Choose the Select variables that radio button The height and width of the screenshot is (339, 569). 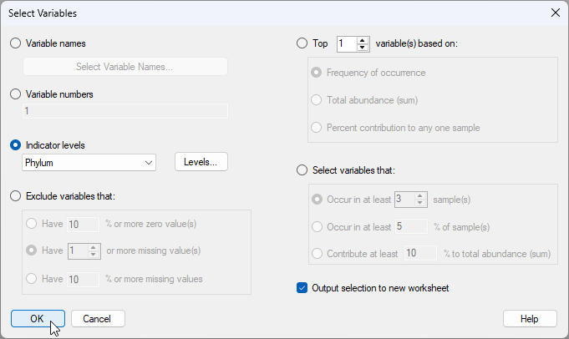tap(302, 171)
